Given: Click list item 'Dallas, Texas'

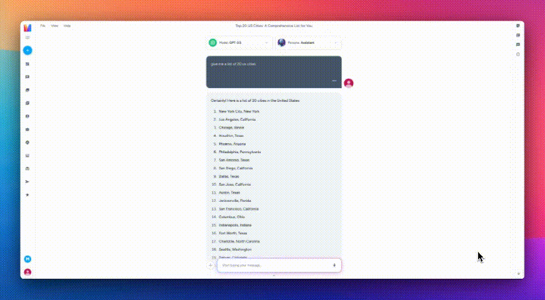Looking at the screenshot, I should pyautogui.click(x=229, y=177).
